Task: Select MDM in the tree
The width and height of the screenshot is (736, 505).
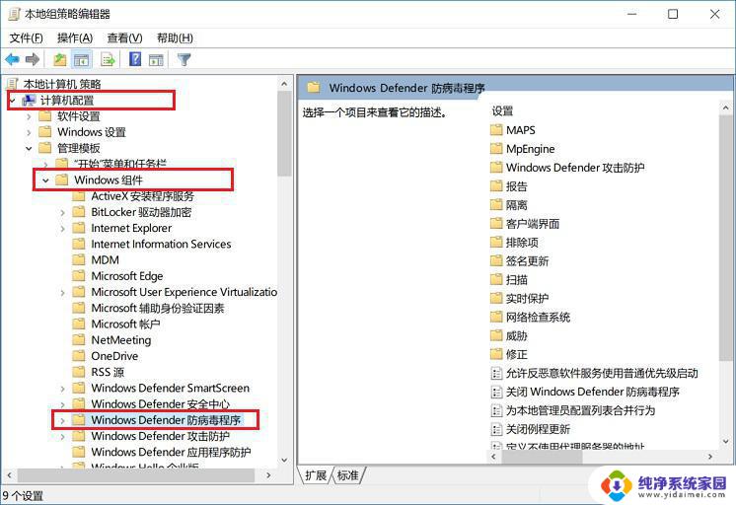Action: click(x=106, y=260)
